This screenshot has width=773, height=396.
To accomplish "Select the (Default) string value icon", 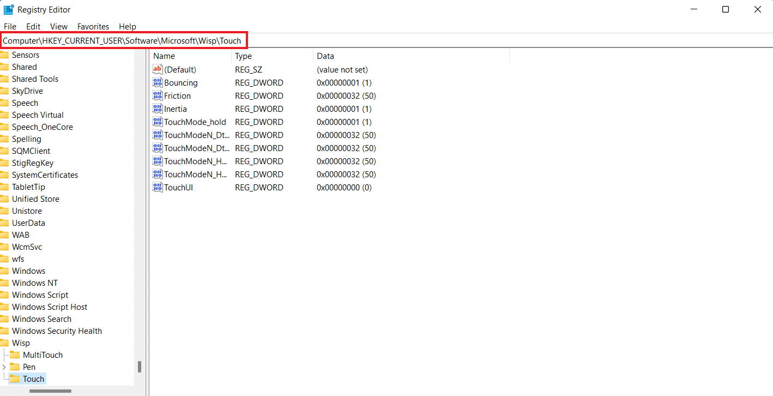I will click(x=158, y=70).
